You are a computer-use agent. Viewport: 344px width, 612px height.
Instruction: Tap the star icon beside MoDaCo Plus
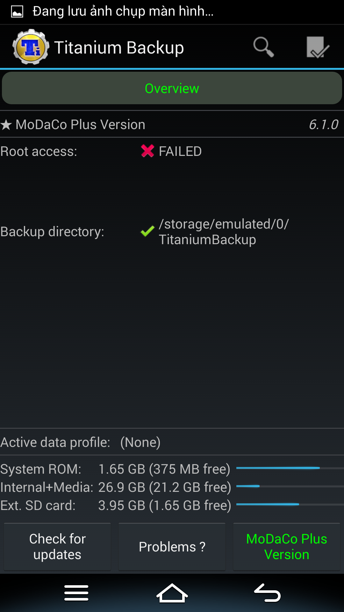(6, 125)
